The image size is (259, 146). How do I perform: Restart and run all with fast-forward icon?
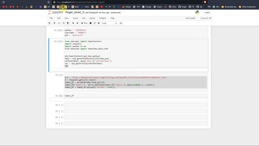(99, 23)
